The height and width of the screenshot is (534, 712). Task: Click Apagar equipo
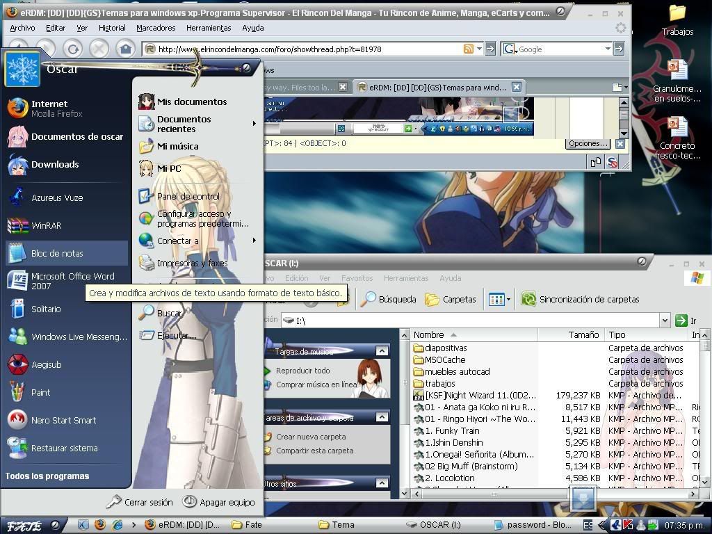point(219,502)
